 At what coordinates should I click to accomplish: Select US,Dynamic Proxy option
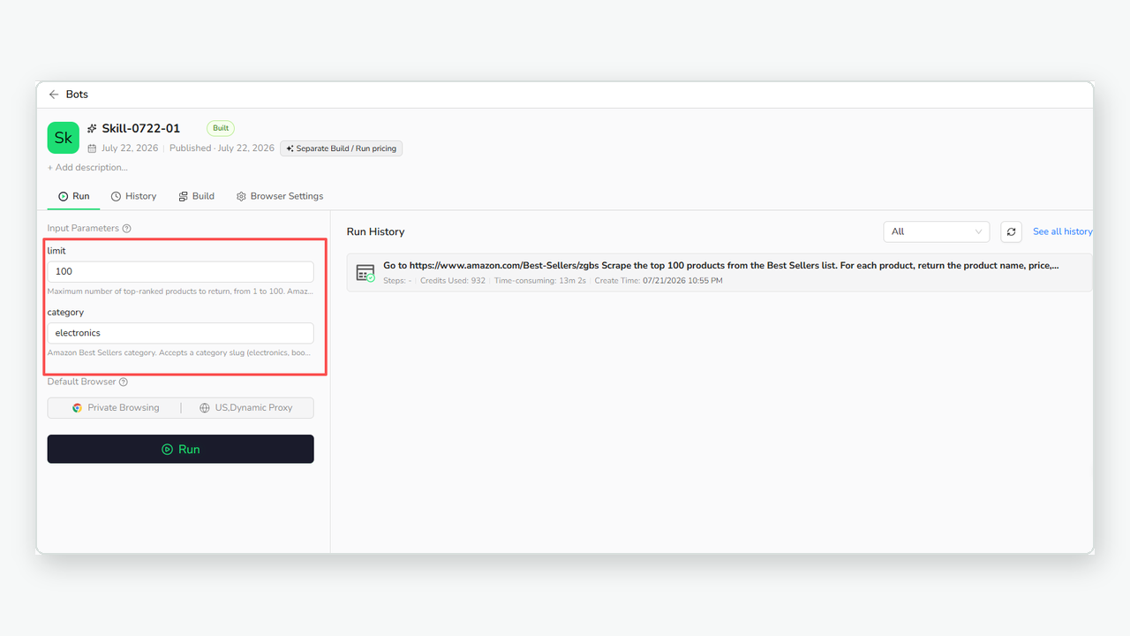pyautogui.click(x=246, y=408)
